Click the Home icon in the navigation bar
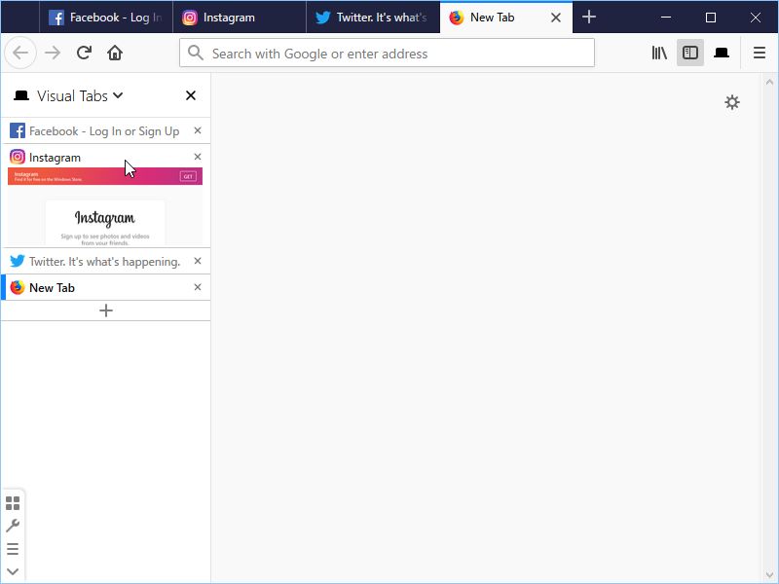The width and height of the screenshot is (779, 584). click(x=115, y=53)
